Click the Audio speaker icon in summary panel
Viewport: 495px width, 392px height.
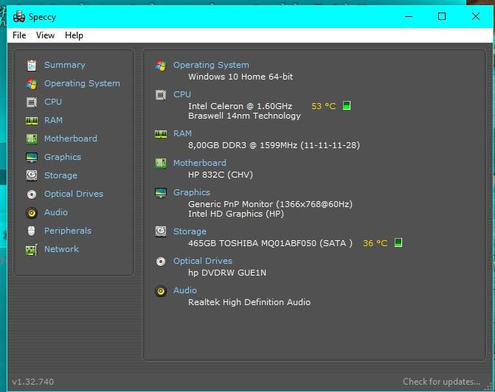pos(161,291)
